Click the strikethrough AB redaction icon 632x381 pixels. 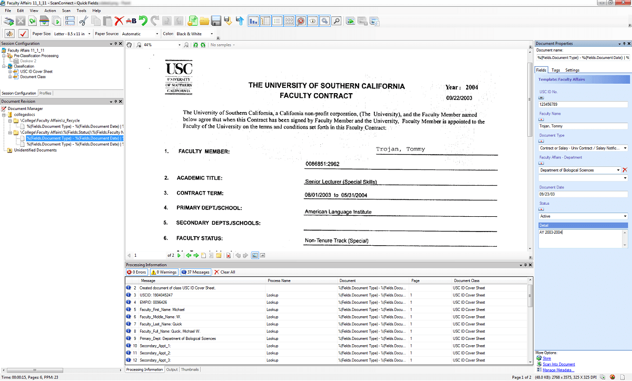pos(131,21)
